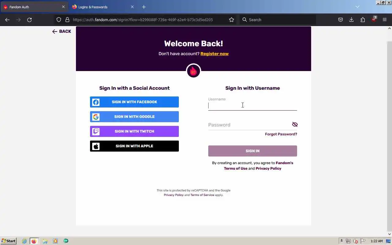
Task: Sign in with Twitch
Action: coord(134,131)
